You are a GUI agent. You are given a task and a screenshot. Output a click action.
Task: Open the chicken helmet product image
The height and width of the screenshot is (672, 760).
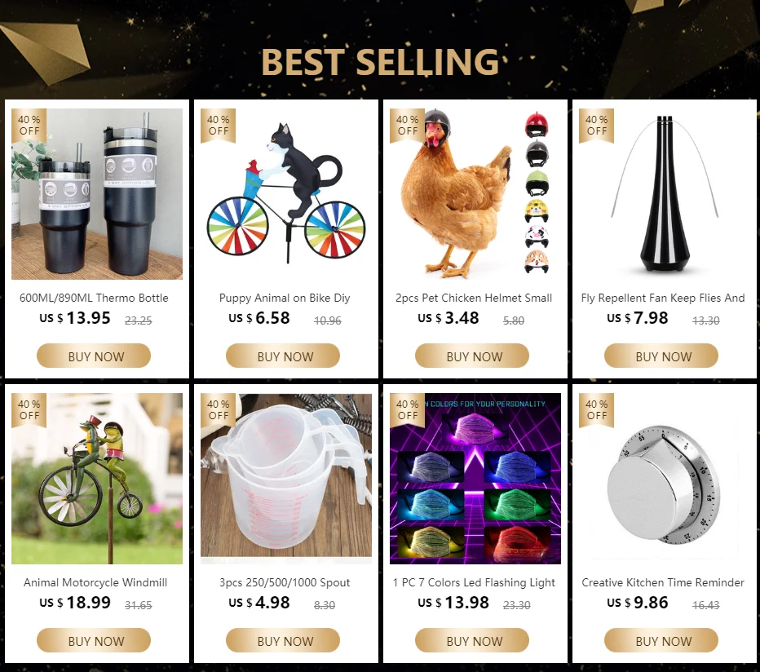click(475, 194)
